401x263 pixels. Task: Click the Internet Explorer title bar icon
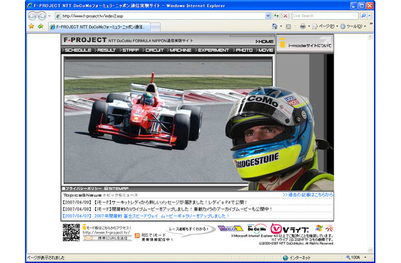(x=30, y=5)
